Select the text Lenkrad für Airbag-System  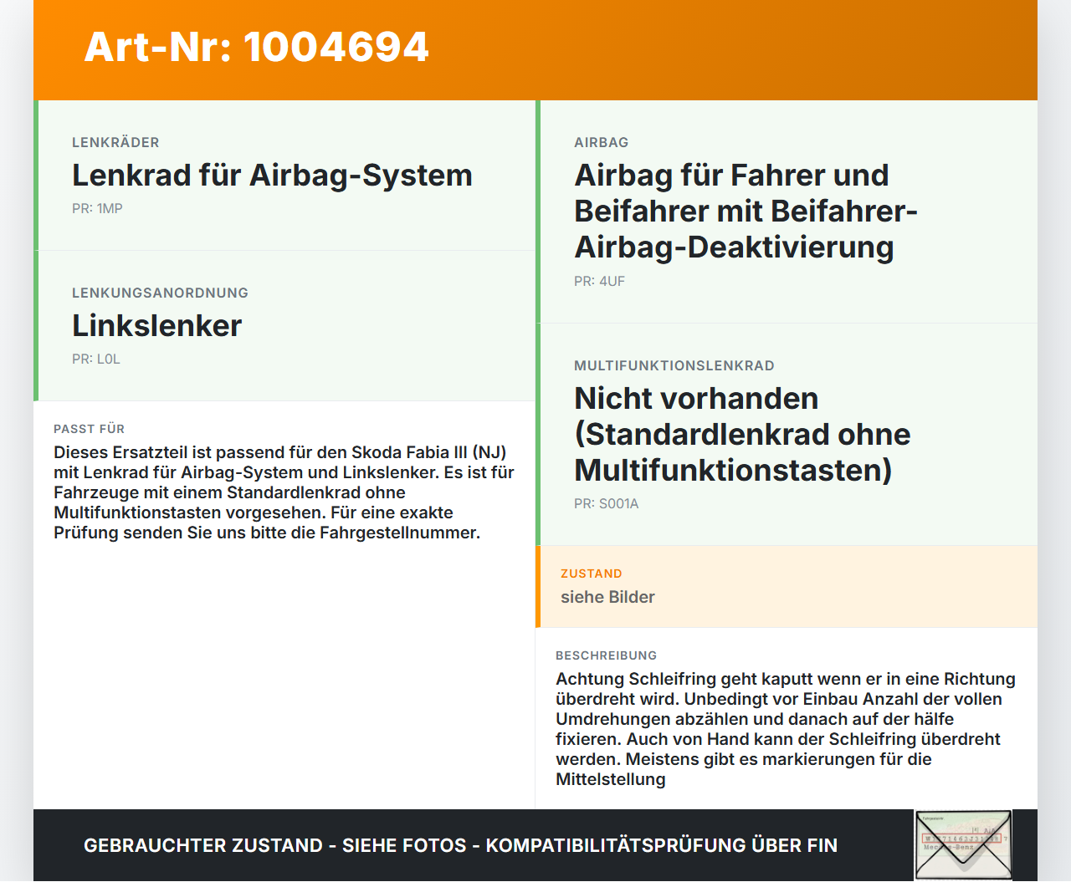pos(272,176)
